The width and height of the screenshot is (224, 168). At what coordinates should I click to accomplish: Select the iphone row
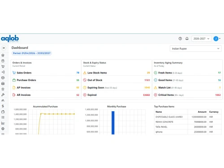pos(188,132)
